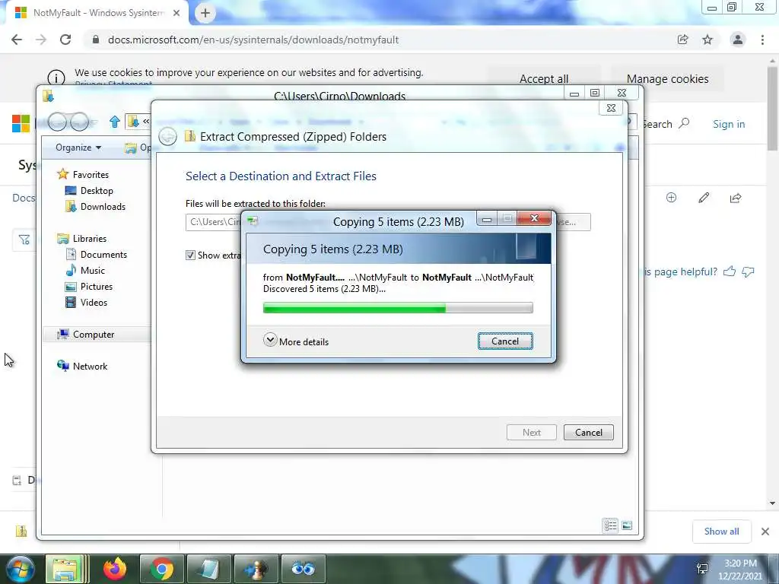
Task: Close the Chrome downloads bar
Action: click(x=765, y=532)
